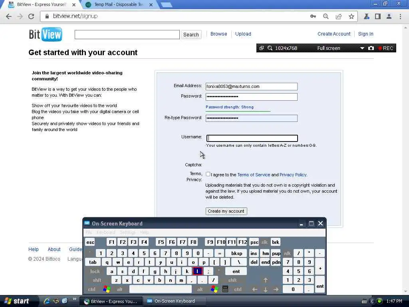This screenshot has height=307, width=409.
Task: Click the recorder magnifier icon
Action: (270, 48)
